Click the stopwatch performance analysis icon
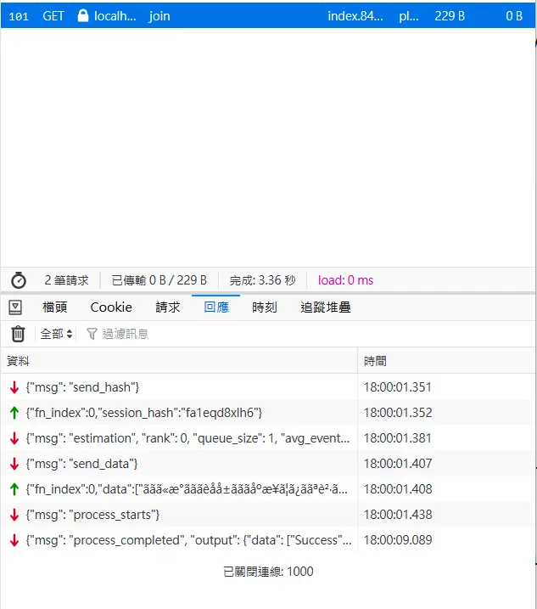The image size is (537, 609). tap(19, 280)
